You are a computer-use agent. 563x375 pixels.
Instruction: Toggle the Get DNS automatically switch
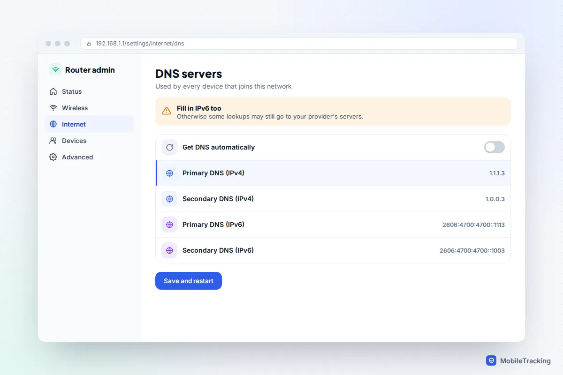pos(495,147)
